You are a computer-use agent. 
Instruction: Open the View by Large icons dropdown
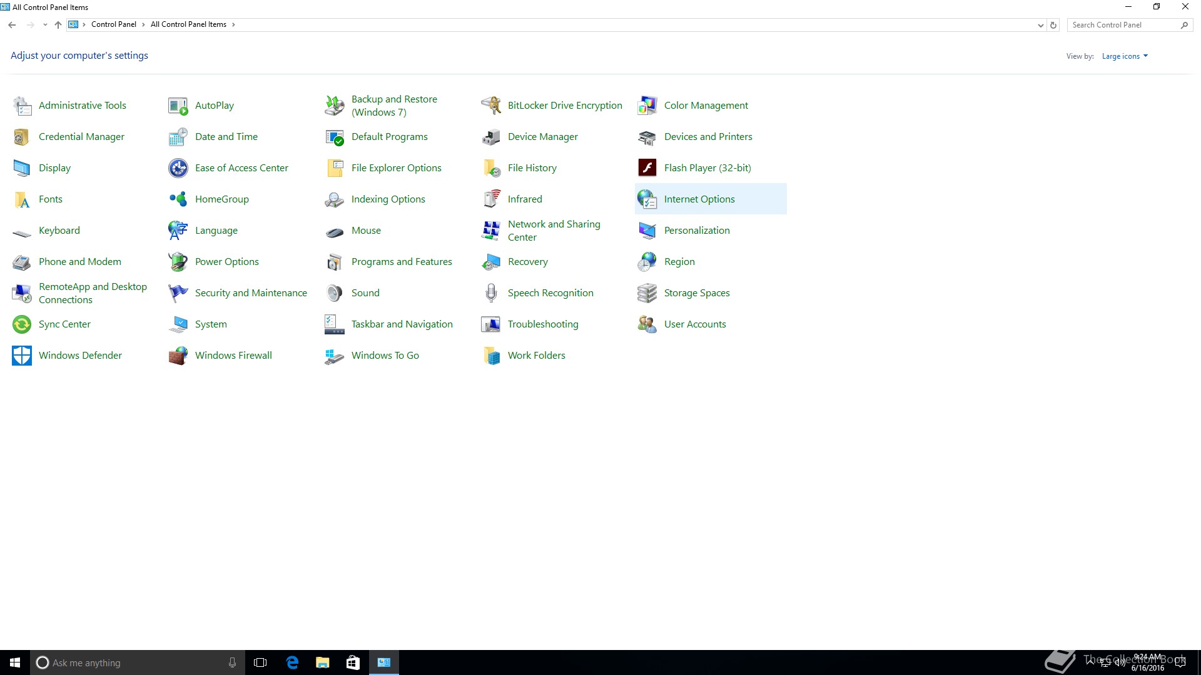pyautogui.click(x=1125, y=56)
